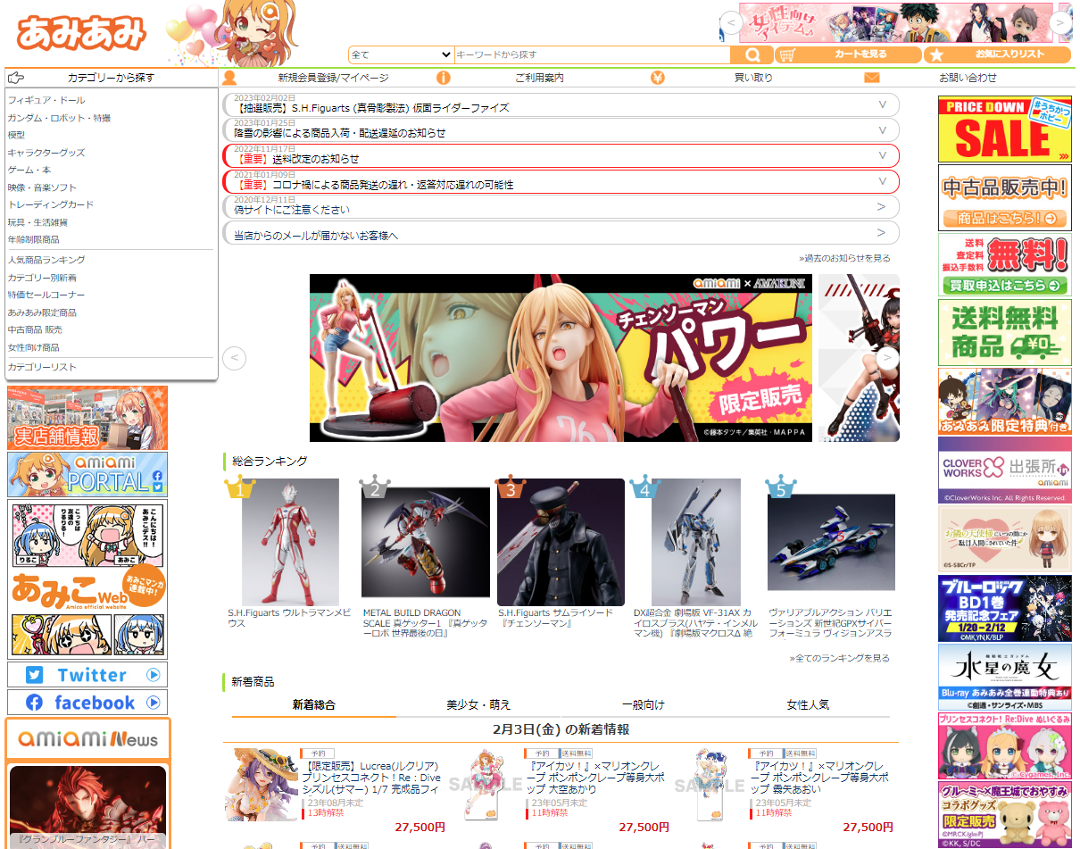The image size is (1080, 849).
Task: Open the 水星の魔女 Blu-ray banner
Action: (x=1005, y=677)
